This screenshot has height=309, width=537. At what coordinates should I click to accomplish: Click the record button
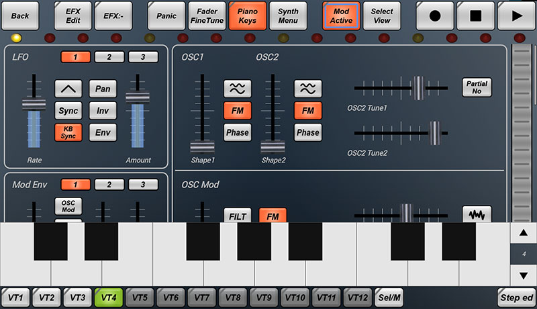pyautogui.click(x=435, y=15)
